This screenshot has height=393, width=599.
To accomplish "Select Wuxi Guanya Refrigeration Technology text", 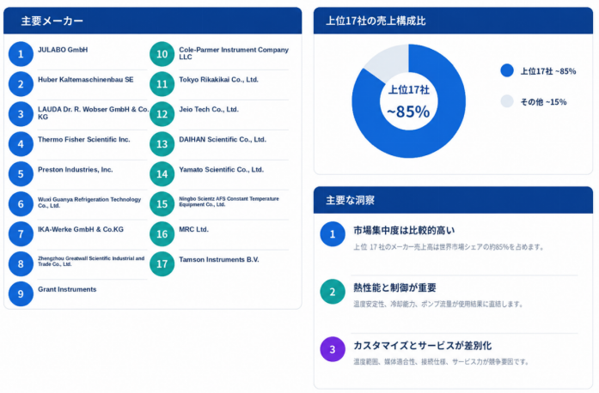I will [x=89, y=203].
